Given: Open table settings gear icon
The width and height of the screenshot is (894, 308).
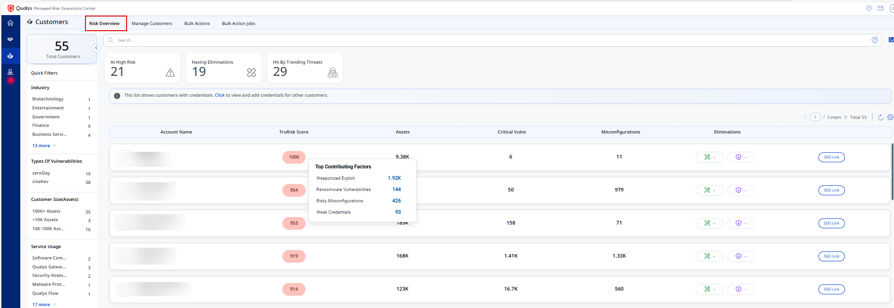Looking at the screenshot, I should tap(890, 117).
